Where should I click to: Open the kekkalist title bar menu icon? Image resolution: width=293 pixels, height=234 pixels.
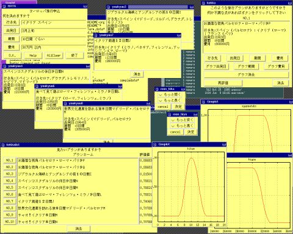coord(3,144)
